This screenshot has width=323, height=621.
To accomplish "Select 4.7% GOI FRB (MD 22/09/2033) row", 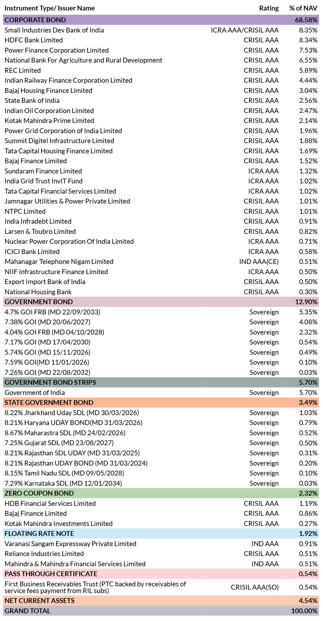I will (161, 312).
